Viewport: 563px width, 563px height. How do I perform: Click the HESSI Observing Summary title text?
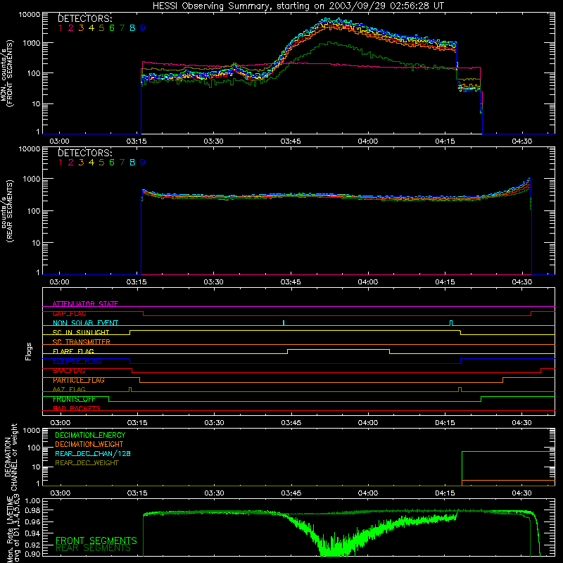click(x=298, y=6)
